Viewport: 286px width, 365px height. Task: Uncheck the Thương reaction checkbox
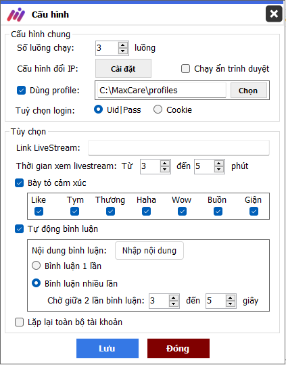110,212
